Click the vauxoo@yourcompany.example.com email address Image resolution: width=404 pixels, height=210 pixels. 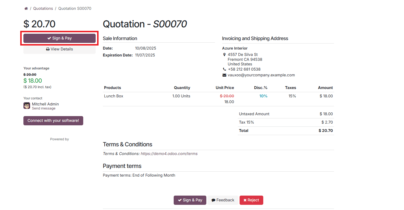point(261,75)
